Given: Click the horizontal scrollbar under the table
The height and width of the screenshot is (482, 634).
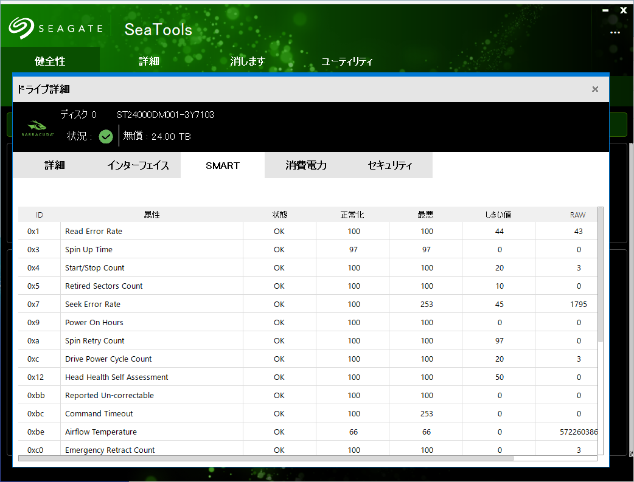Looking at the screenshot, I should pyautogui.click(x=266, y=458).
